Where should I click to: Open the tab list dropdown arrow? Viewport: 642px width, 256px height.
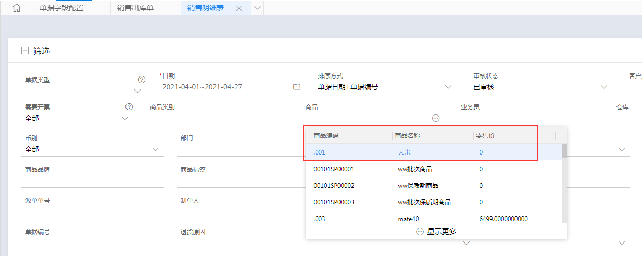pos(257,8)
